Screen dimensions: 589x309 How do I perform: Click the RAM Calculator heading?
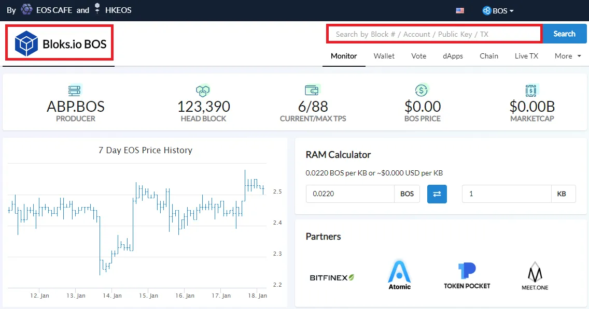click(338, 154)
